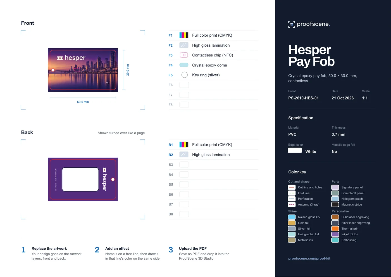
Task: Click the B1 CMYK color bars icon
Action: coord(184,145)
